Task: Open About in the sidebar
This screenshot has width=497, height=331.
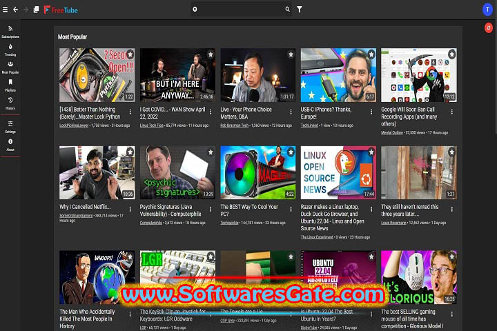Action: 10,145
